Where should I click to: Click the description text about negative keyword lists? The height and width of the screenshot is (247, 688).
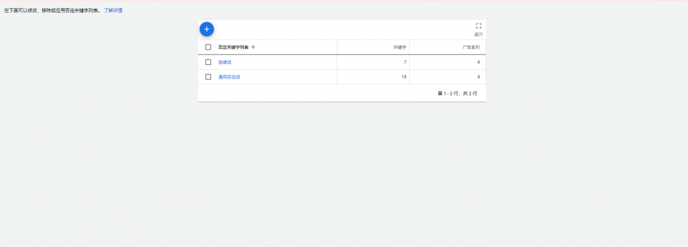[x=52, y=11]
